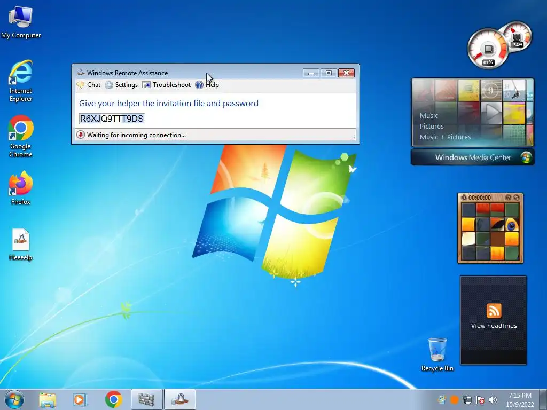Maximize the Windows Remote Assistance window

tap(329, 73)
